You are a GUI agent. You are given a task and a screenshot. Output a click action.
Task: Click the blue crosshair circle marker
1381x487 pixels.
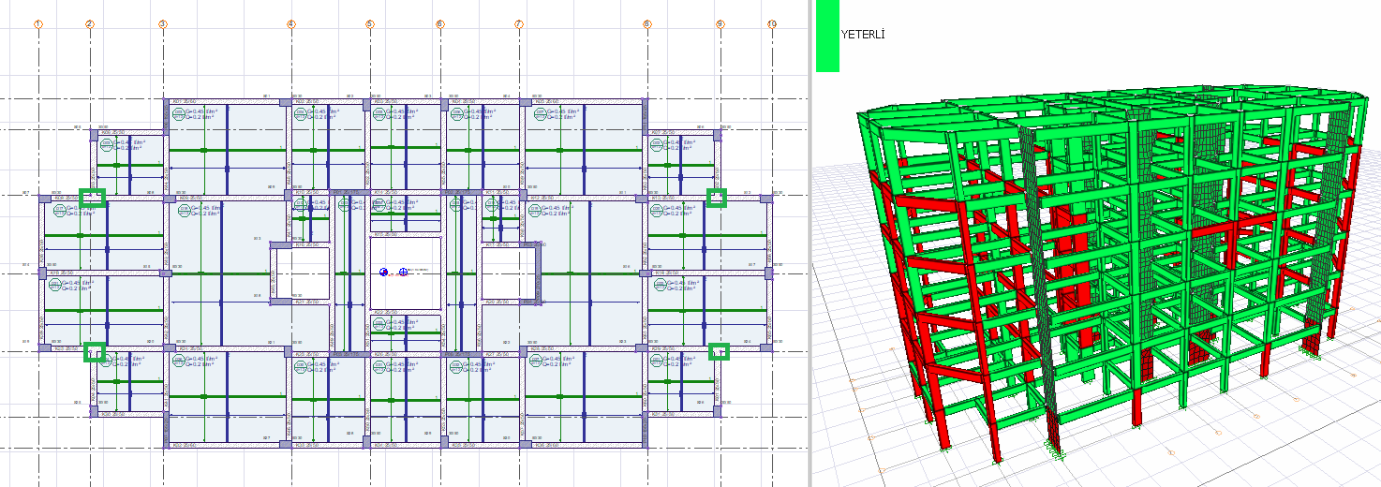[x=403, y=272]
